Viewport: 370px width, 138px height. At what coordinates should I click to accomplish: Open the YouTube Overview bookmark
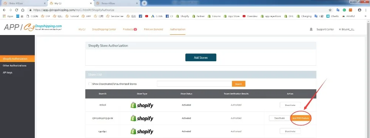250,16
